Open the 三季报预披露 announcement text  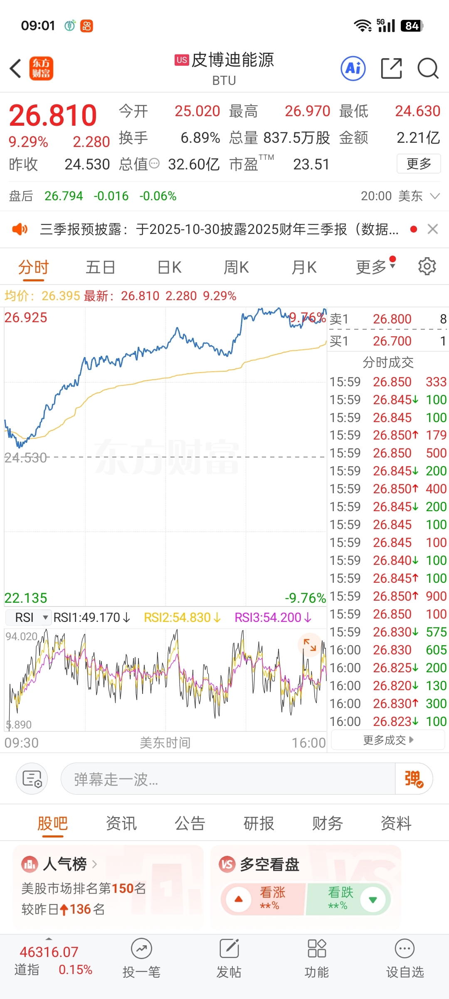(x=219, y=229)
